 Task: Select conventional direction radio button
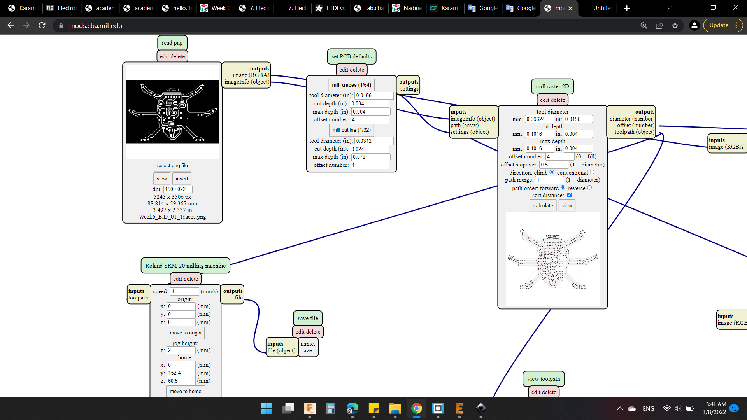pyautogui.click(x=592, y=172)
